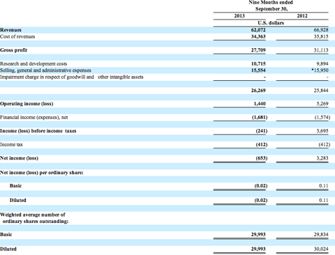Viewport: 335px width, 255px height.
Task: Select pre-tax value 3,695
Action: [322, 131]
